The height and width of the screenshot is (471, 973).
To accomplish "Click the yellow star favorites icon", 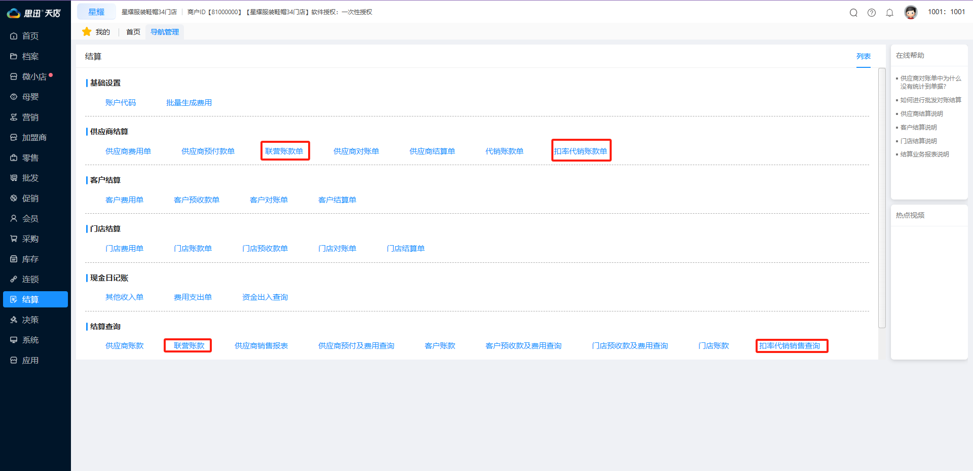I will coord(87,32).
